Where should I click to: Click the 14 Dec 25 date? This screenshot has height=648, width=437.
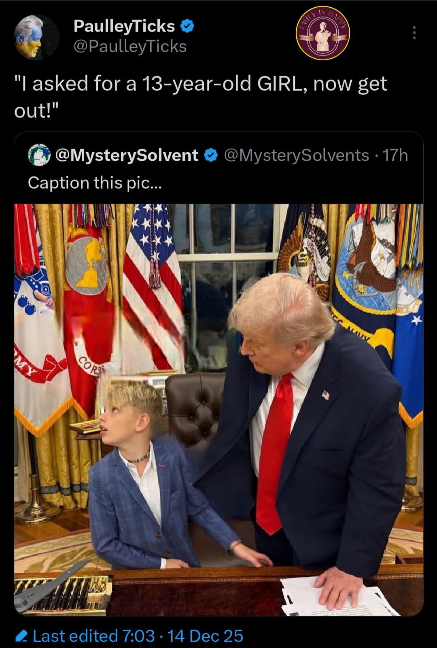click(x=205, y=636)
